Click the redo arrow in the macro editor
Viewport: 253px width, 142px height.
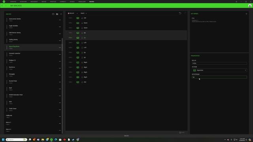pyautogui.click(x=185, y=13)
